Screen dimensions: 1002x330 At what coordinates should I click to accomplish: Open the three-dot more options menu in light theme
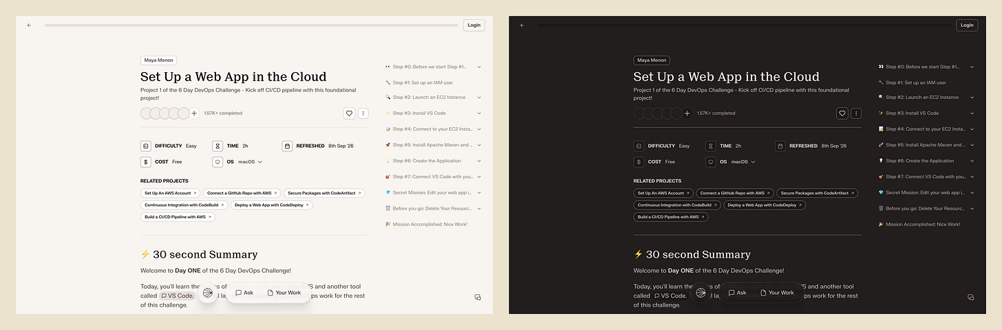(x=363, y=113)
